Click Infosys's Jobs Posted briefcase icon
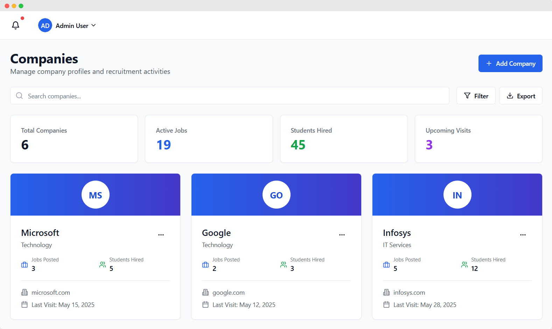The width and height of the screenshot is (552, 329). (386, 265)
